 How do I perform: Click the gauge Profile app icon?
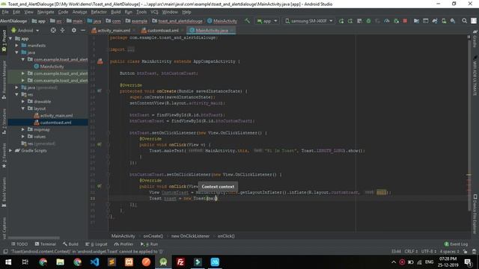pos(387,21)
